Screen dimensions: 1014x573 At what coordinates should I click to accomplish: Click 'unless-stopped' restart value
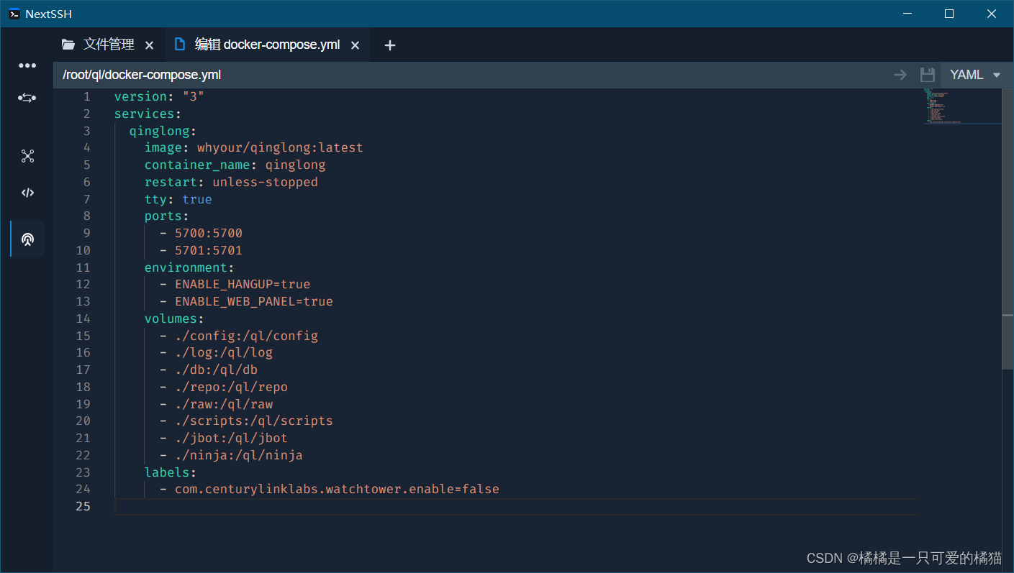265,182
